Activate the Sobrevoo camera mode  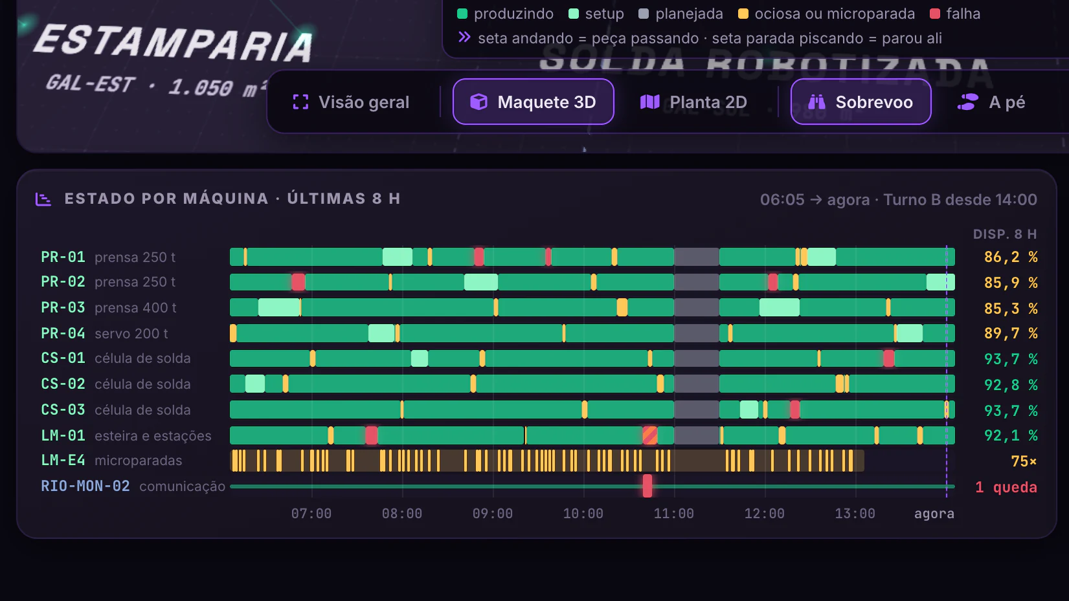pos(861,102)
